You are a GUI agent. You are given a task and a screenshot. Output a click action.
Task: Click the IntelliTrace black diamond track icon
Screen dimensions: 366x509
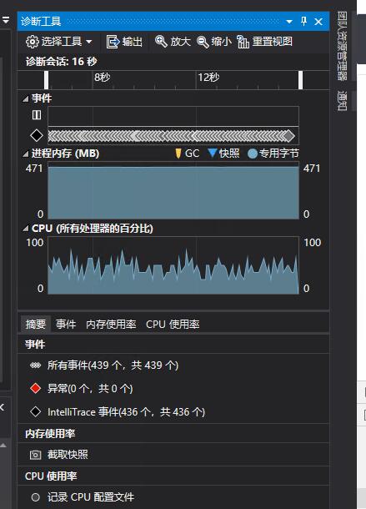tap(37, 135)
